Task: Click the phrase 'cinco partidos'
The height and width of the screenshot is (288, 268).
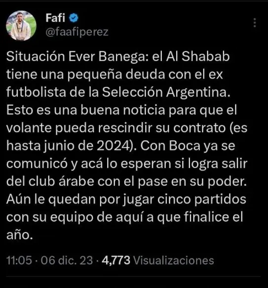Action: [x=202, y=200]
